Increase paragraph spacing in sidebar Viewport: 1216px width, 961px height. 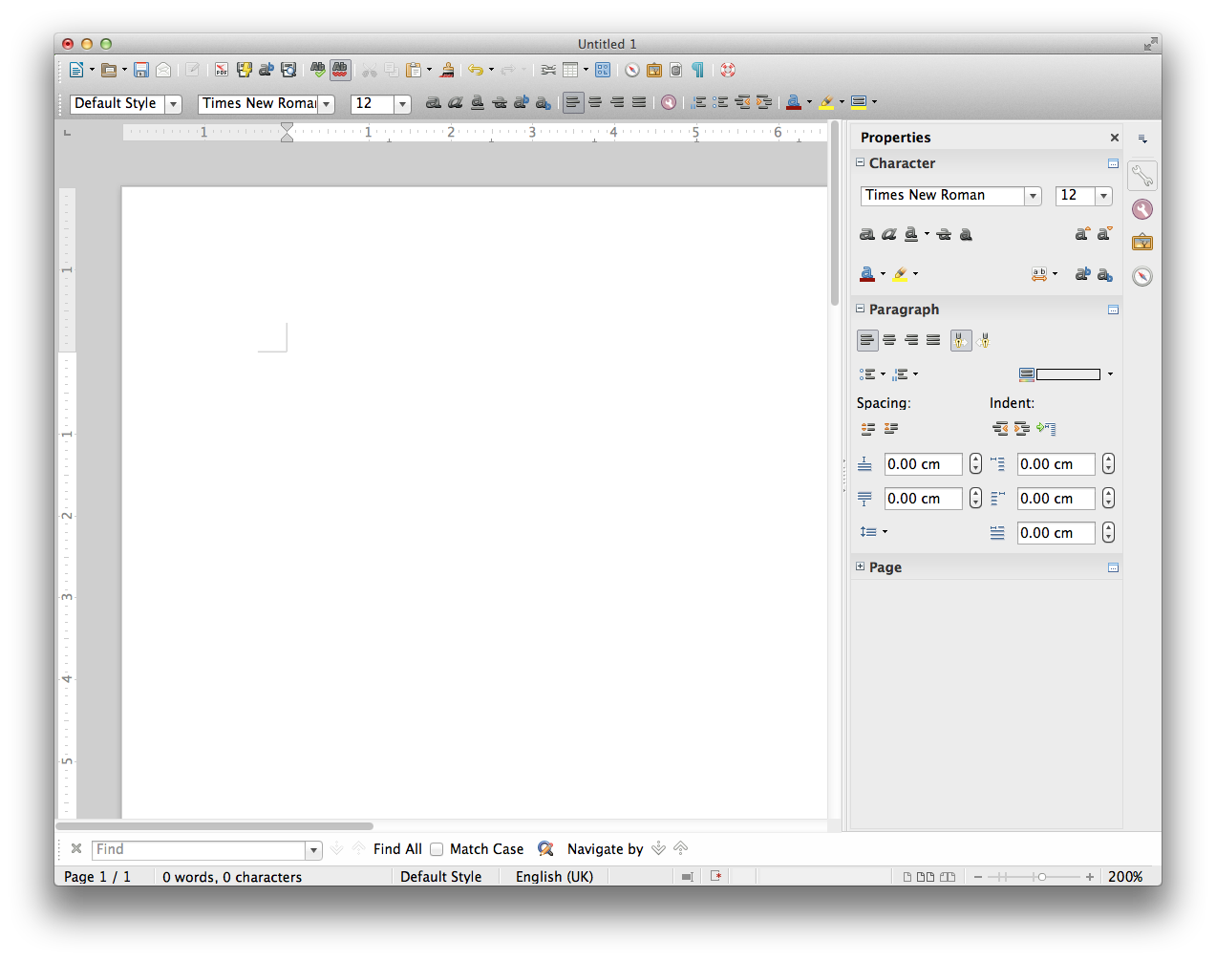coord(868,429)
